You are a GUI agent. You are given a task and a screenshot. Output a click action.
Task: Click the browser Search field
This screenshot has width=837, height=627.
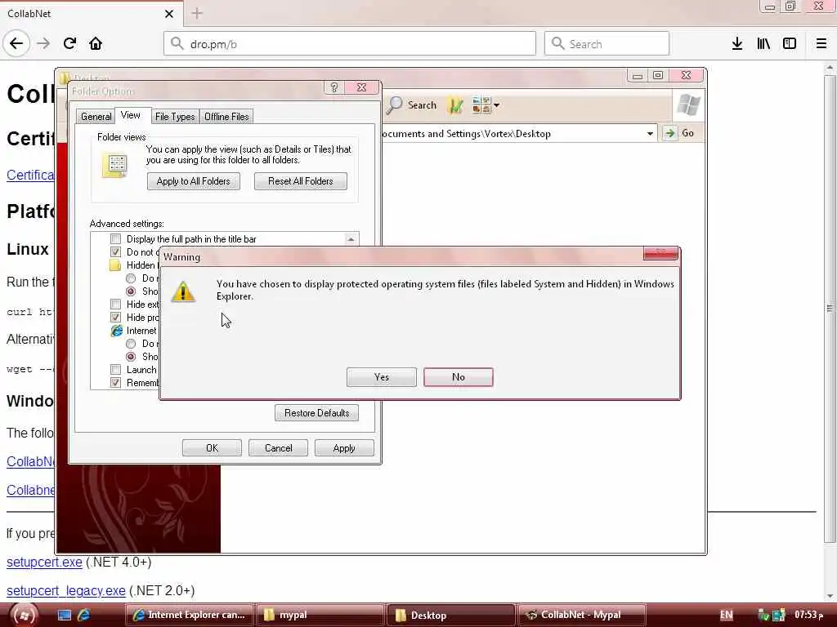tap(606, 44)
